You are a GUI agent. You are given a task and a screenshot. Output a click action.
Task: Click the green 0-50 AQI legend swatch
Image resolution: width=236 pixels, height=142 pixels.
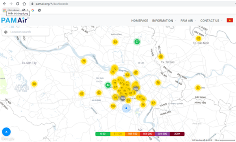(x=103, y=134)
